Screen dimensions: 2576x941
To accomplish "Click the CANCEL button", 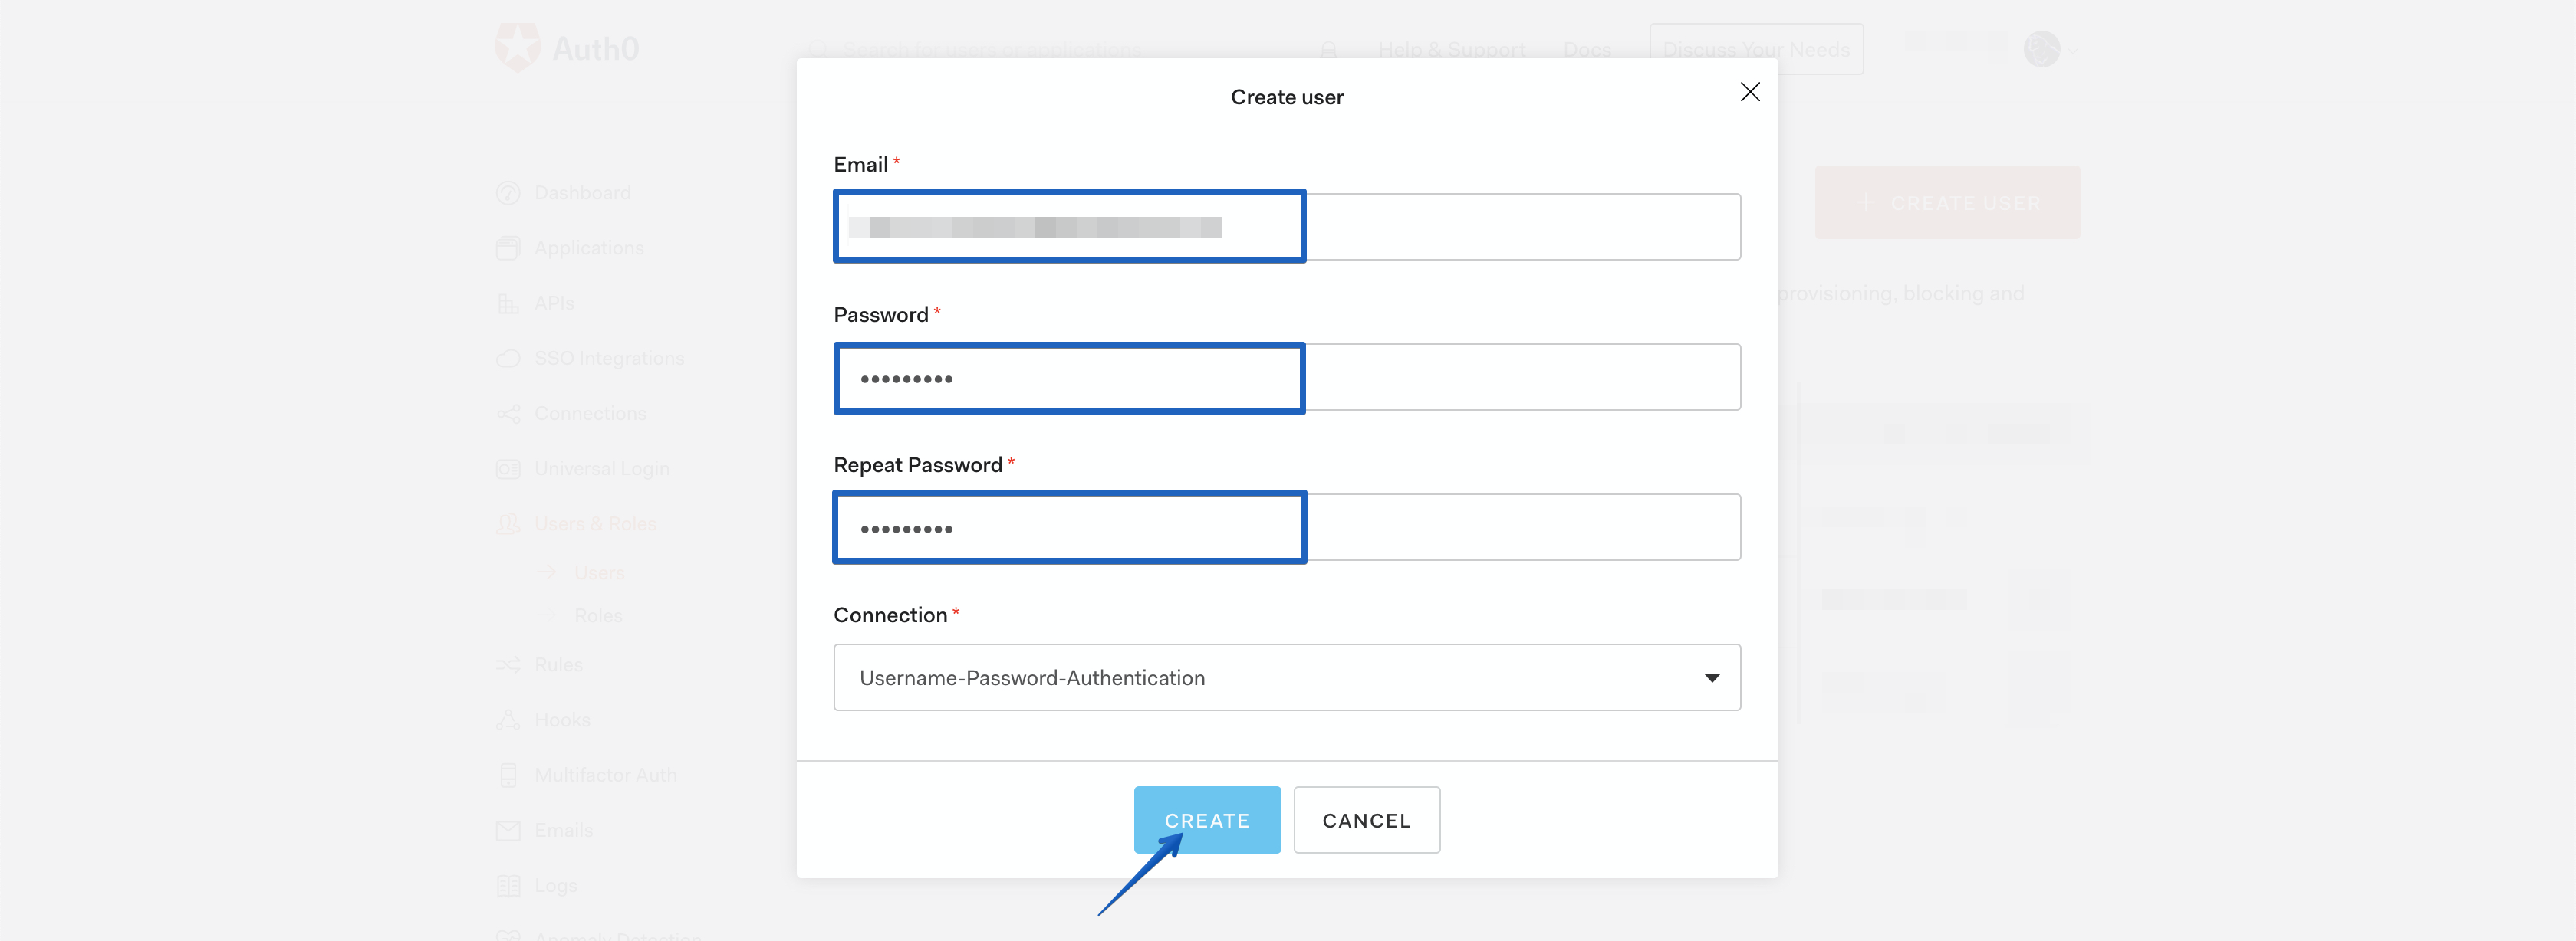I will (1366, 819).
